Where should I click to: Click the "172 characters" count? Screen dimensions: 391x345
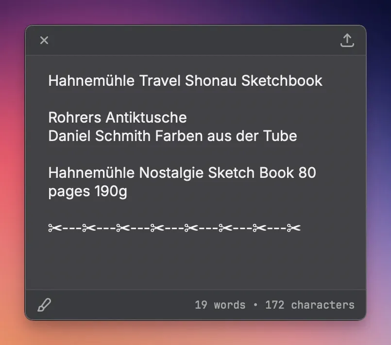tap(310, 305)
